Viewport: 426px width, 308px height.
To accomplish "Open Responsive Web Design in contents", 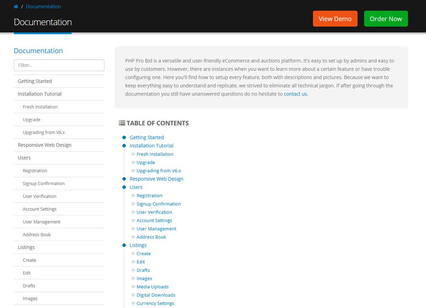I will click(157, 179).
